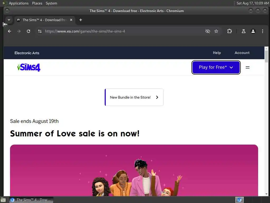
Task: Click the window menu button in title bar
Action: coord(7,11)
